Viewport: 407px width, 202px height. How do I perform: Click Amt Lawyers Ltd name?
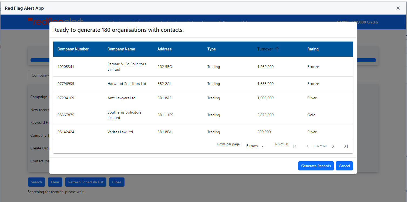(x=122, y=98)
